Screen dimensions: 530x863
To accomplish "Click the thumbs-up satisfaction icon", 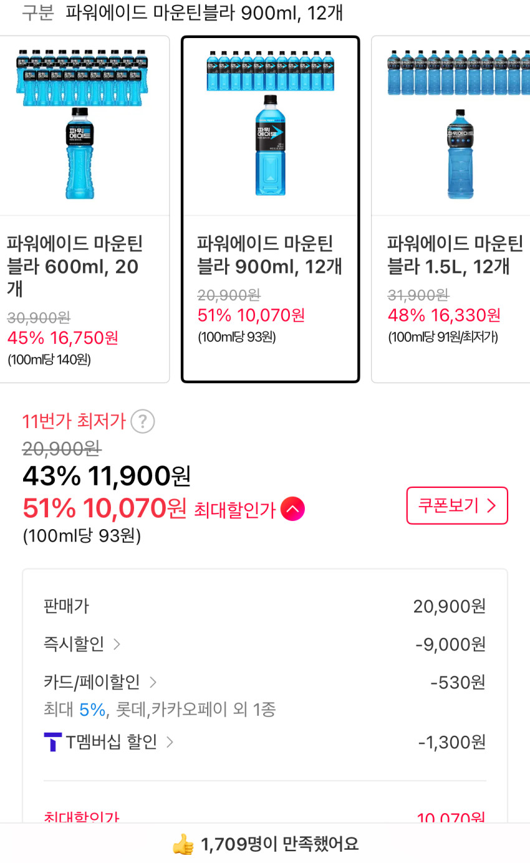I will click(183, 844).
